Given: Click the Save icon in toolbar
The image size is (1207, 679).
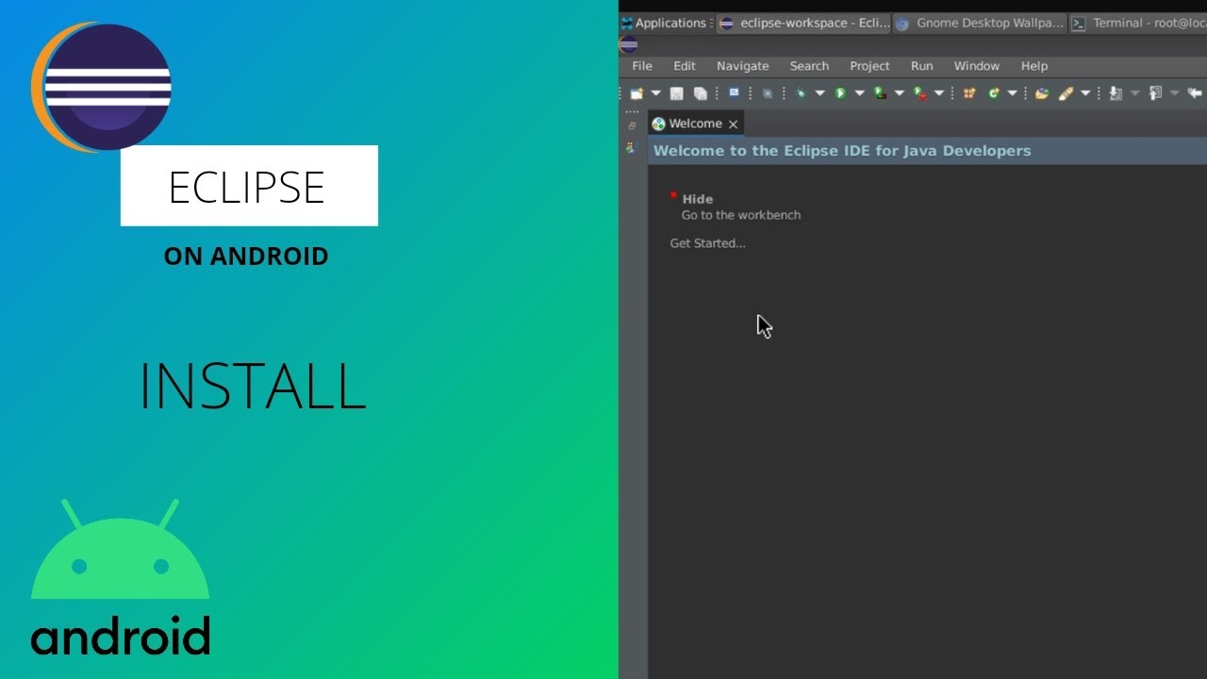Looking at the screenshot, I should coord(676,93).
